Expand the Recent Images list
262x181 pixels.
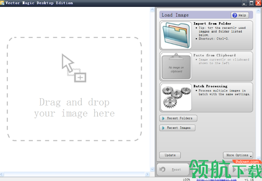(x=177, y=128)
